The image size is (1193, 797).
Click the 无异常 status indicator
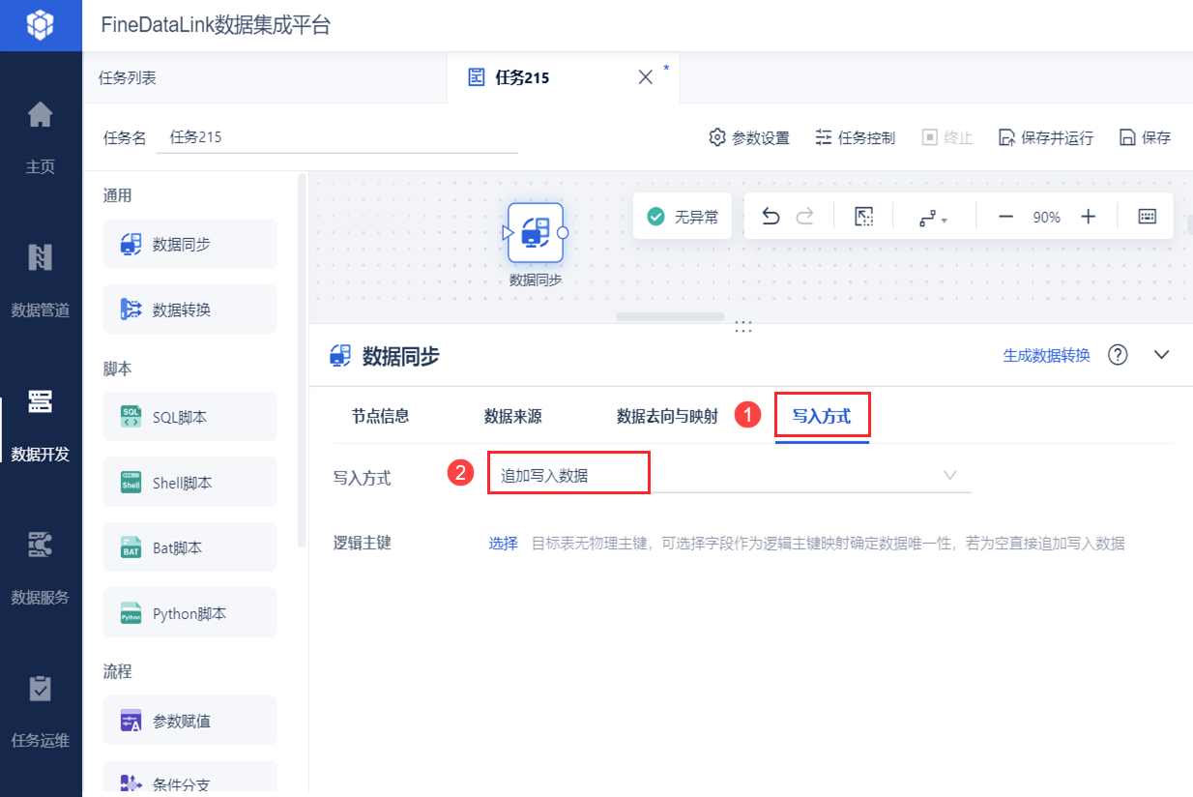tap(683, 217)
